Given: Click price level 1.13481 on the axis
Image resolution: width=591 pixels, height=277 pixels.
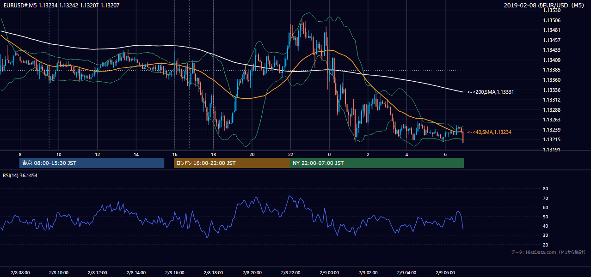Looking at the screenshot, I should pos(552,30).
